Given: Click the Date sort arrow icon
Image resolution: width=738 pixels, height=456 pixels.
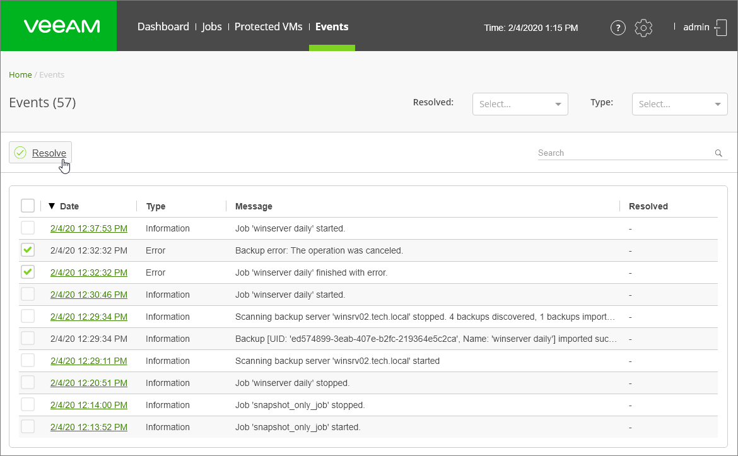Looking at the screenshot, I should [x=52, y=206].
